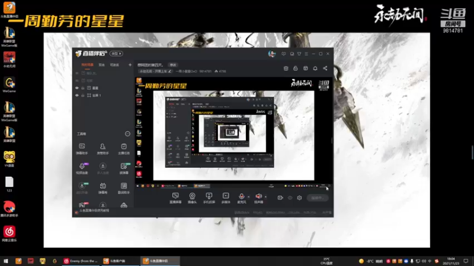Image resolution: width=474 pixels, height=266 pixels.
Task: Click the popularity count 4798
Action: point(220,72)
